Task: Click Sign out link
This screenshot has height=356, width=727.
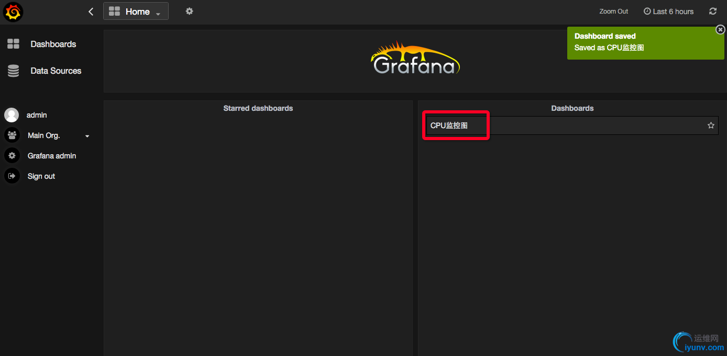Action: [41, 176]
